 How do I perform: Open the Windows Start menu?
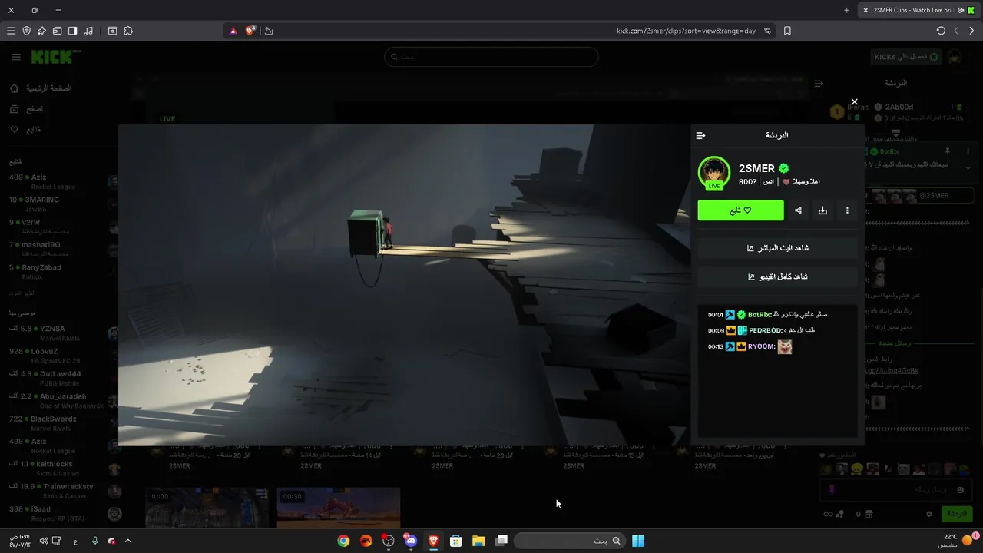[637, 541]
